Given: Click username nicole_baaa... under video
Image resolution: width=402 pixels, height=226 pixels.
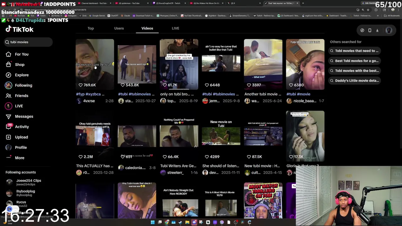Looking at the screenshot, I should [305, 101].
